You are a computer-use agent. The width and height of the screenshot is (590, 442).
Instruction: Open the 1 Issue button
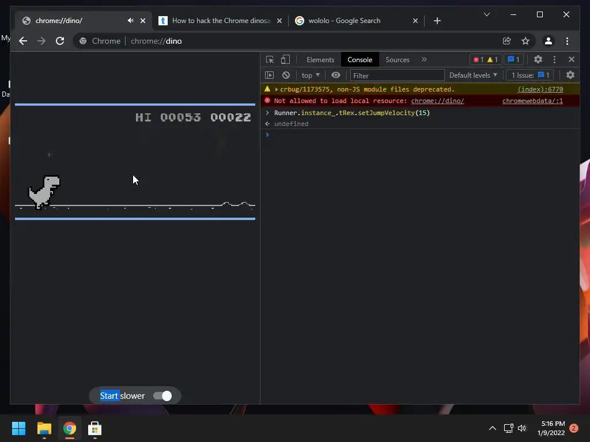tap(530, 75)
